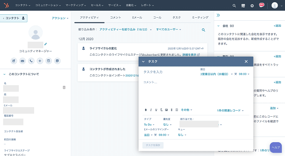The height and width of the screenshot is (156, 285).
Task: Open the marketplace icon in the top bar
Action: pyautogui.click(x=243, y=6)
